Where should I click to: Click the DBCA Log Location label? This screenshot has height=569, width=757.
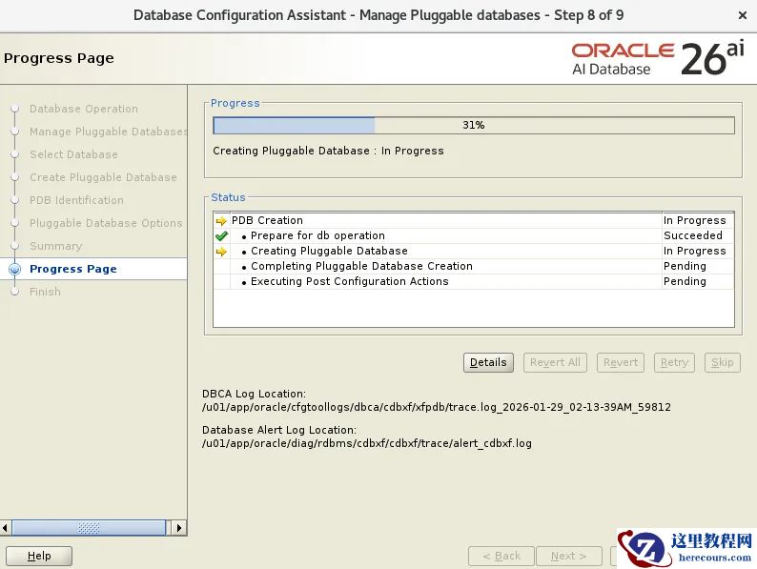tap(254, 394)
